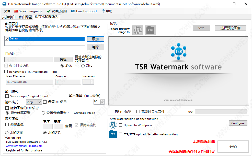Click the FTP share preview icon
The height and width of the screenshot is (156, 252).
151,30
